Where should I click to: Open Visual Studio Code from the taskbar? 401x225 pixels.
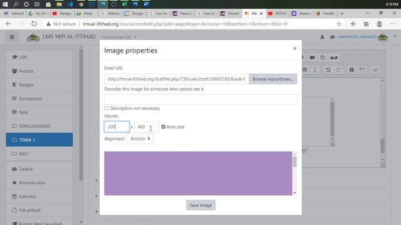tap(70, 4)
